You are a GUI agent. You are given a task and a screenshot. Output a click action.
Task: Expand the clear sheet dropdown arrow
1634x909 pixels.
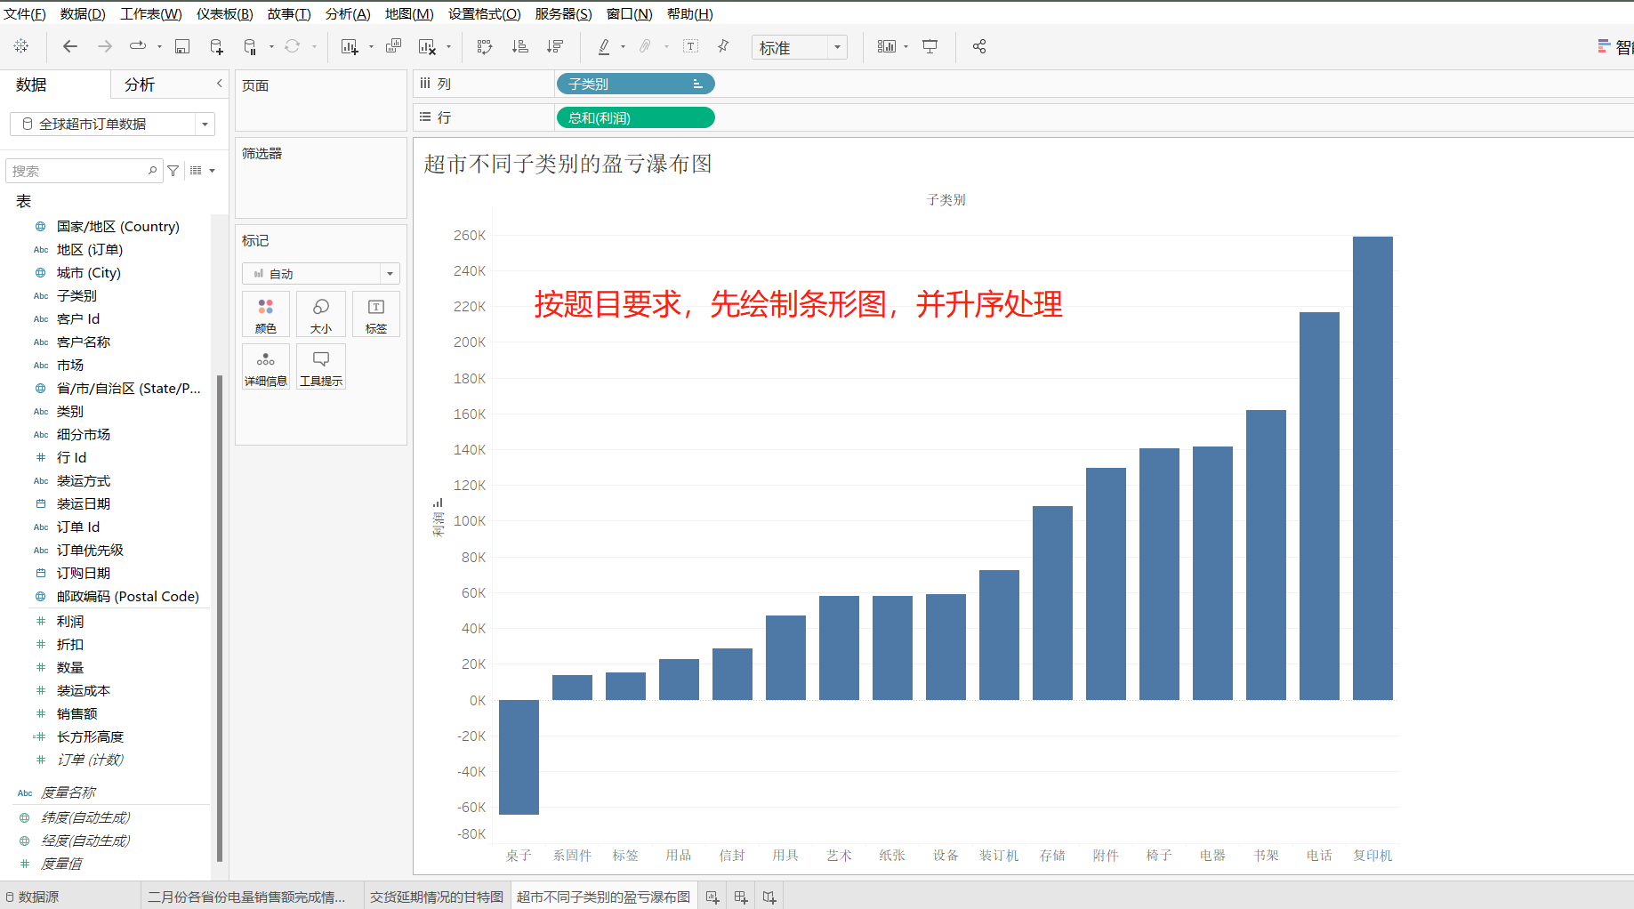(448, 47)
